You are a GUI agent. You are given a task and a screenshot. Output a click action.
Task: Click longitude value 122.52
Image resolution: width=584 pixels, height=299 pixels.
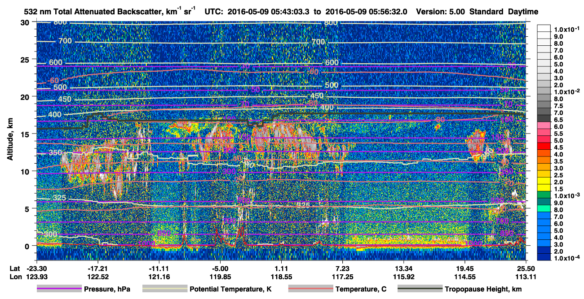[98, 277]
